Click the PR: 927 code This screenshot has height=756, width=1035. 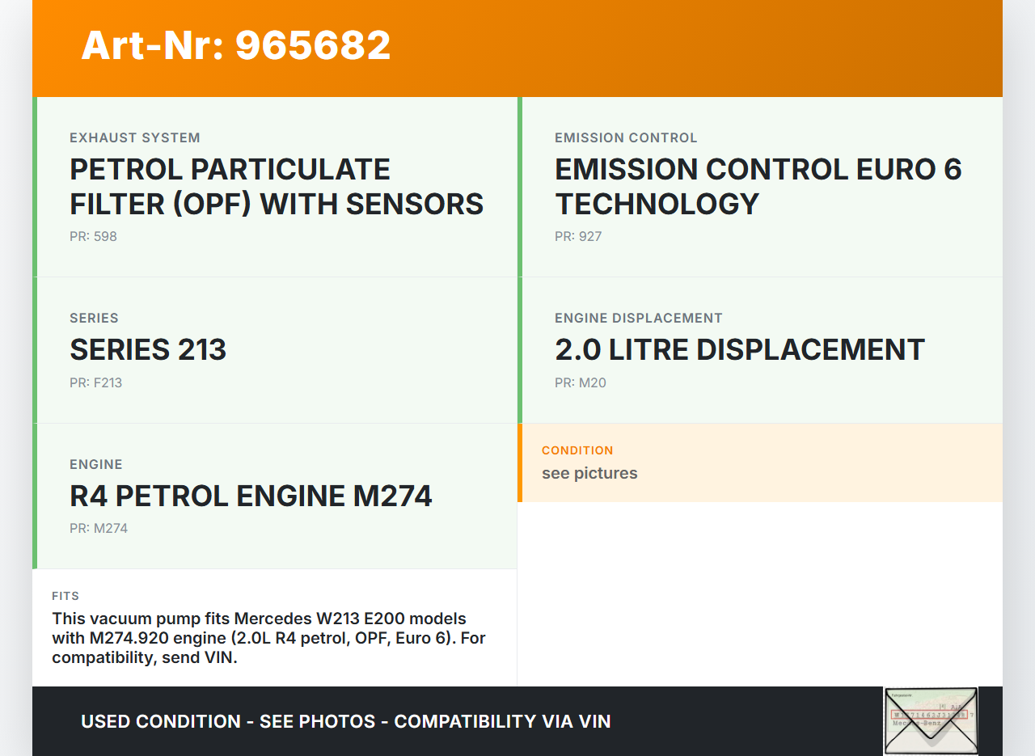tap(578, 237)
